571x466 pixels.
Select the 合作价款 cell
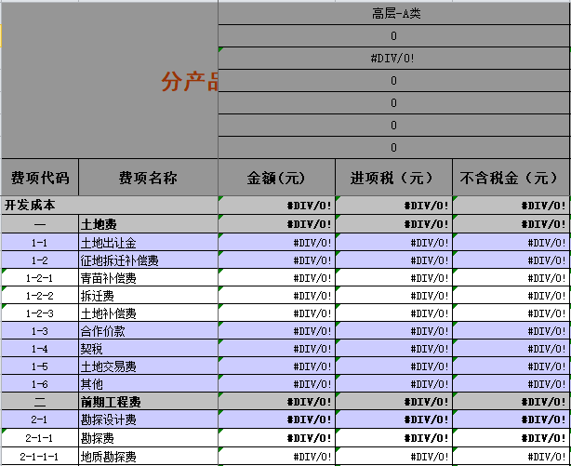(x=148, y=331)
